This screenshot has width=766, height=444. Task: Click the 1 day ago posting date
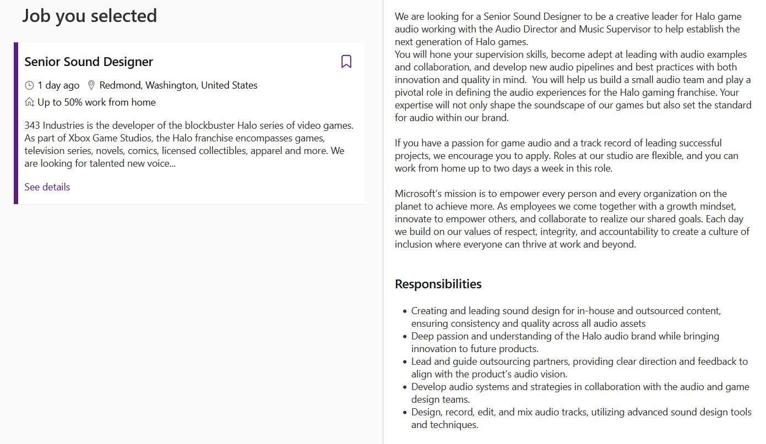point(58,85)
